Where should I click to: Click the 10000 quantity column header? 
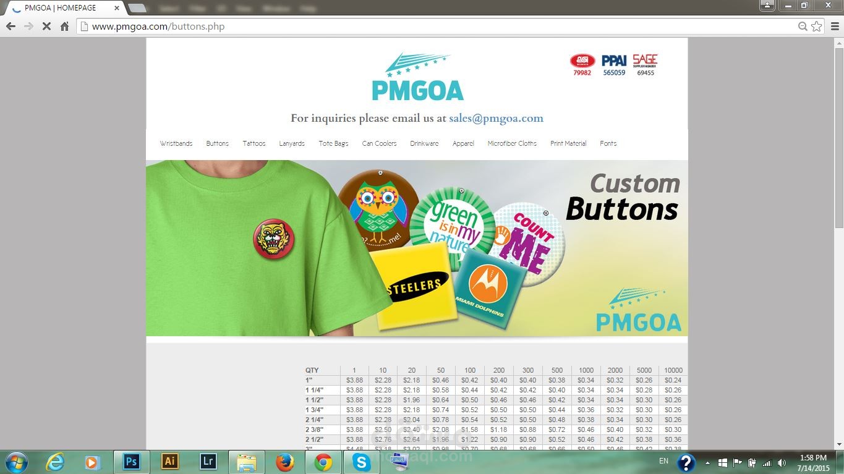pyautogui.click(x=673, y=371)
